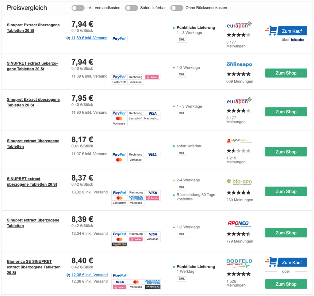The image size is (314, 296).
Task: Open the 12,38 € inkl. Versand link
Action: tap(90, 275)
